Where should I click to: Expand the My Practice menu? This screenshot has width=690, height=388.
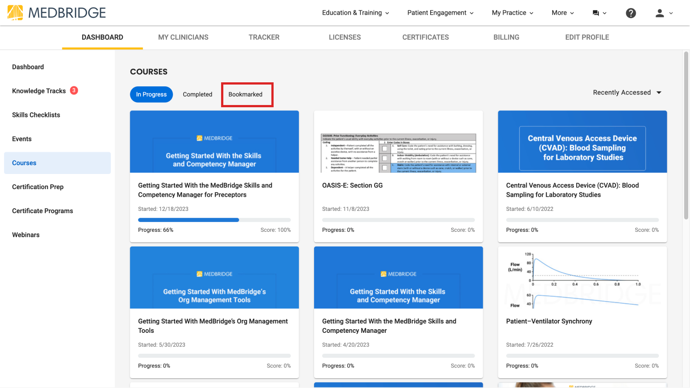[x=512, y=12]
